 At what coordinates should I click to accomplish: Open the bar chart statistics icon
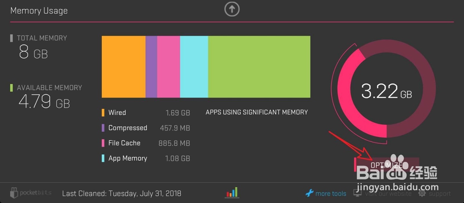pyautogui.click(x=232, y=192)
